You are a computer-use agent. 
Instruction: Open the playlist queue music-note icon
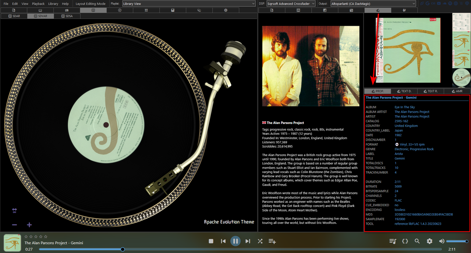tap(393, 241)
